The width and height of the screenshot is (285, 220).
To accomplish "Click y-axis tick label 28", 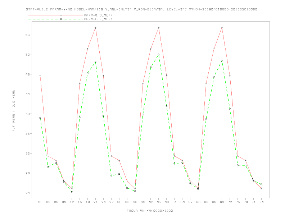I will pos(27,173).
